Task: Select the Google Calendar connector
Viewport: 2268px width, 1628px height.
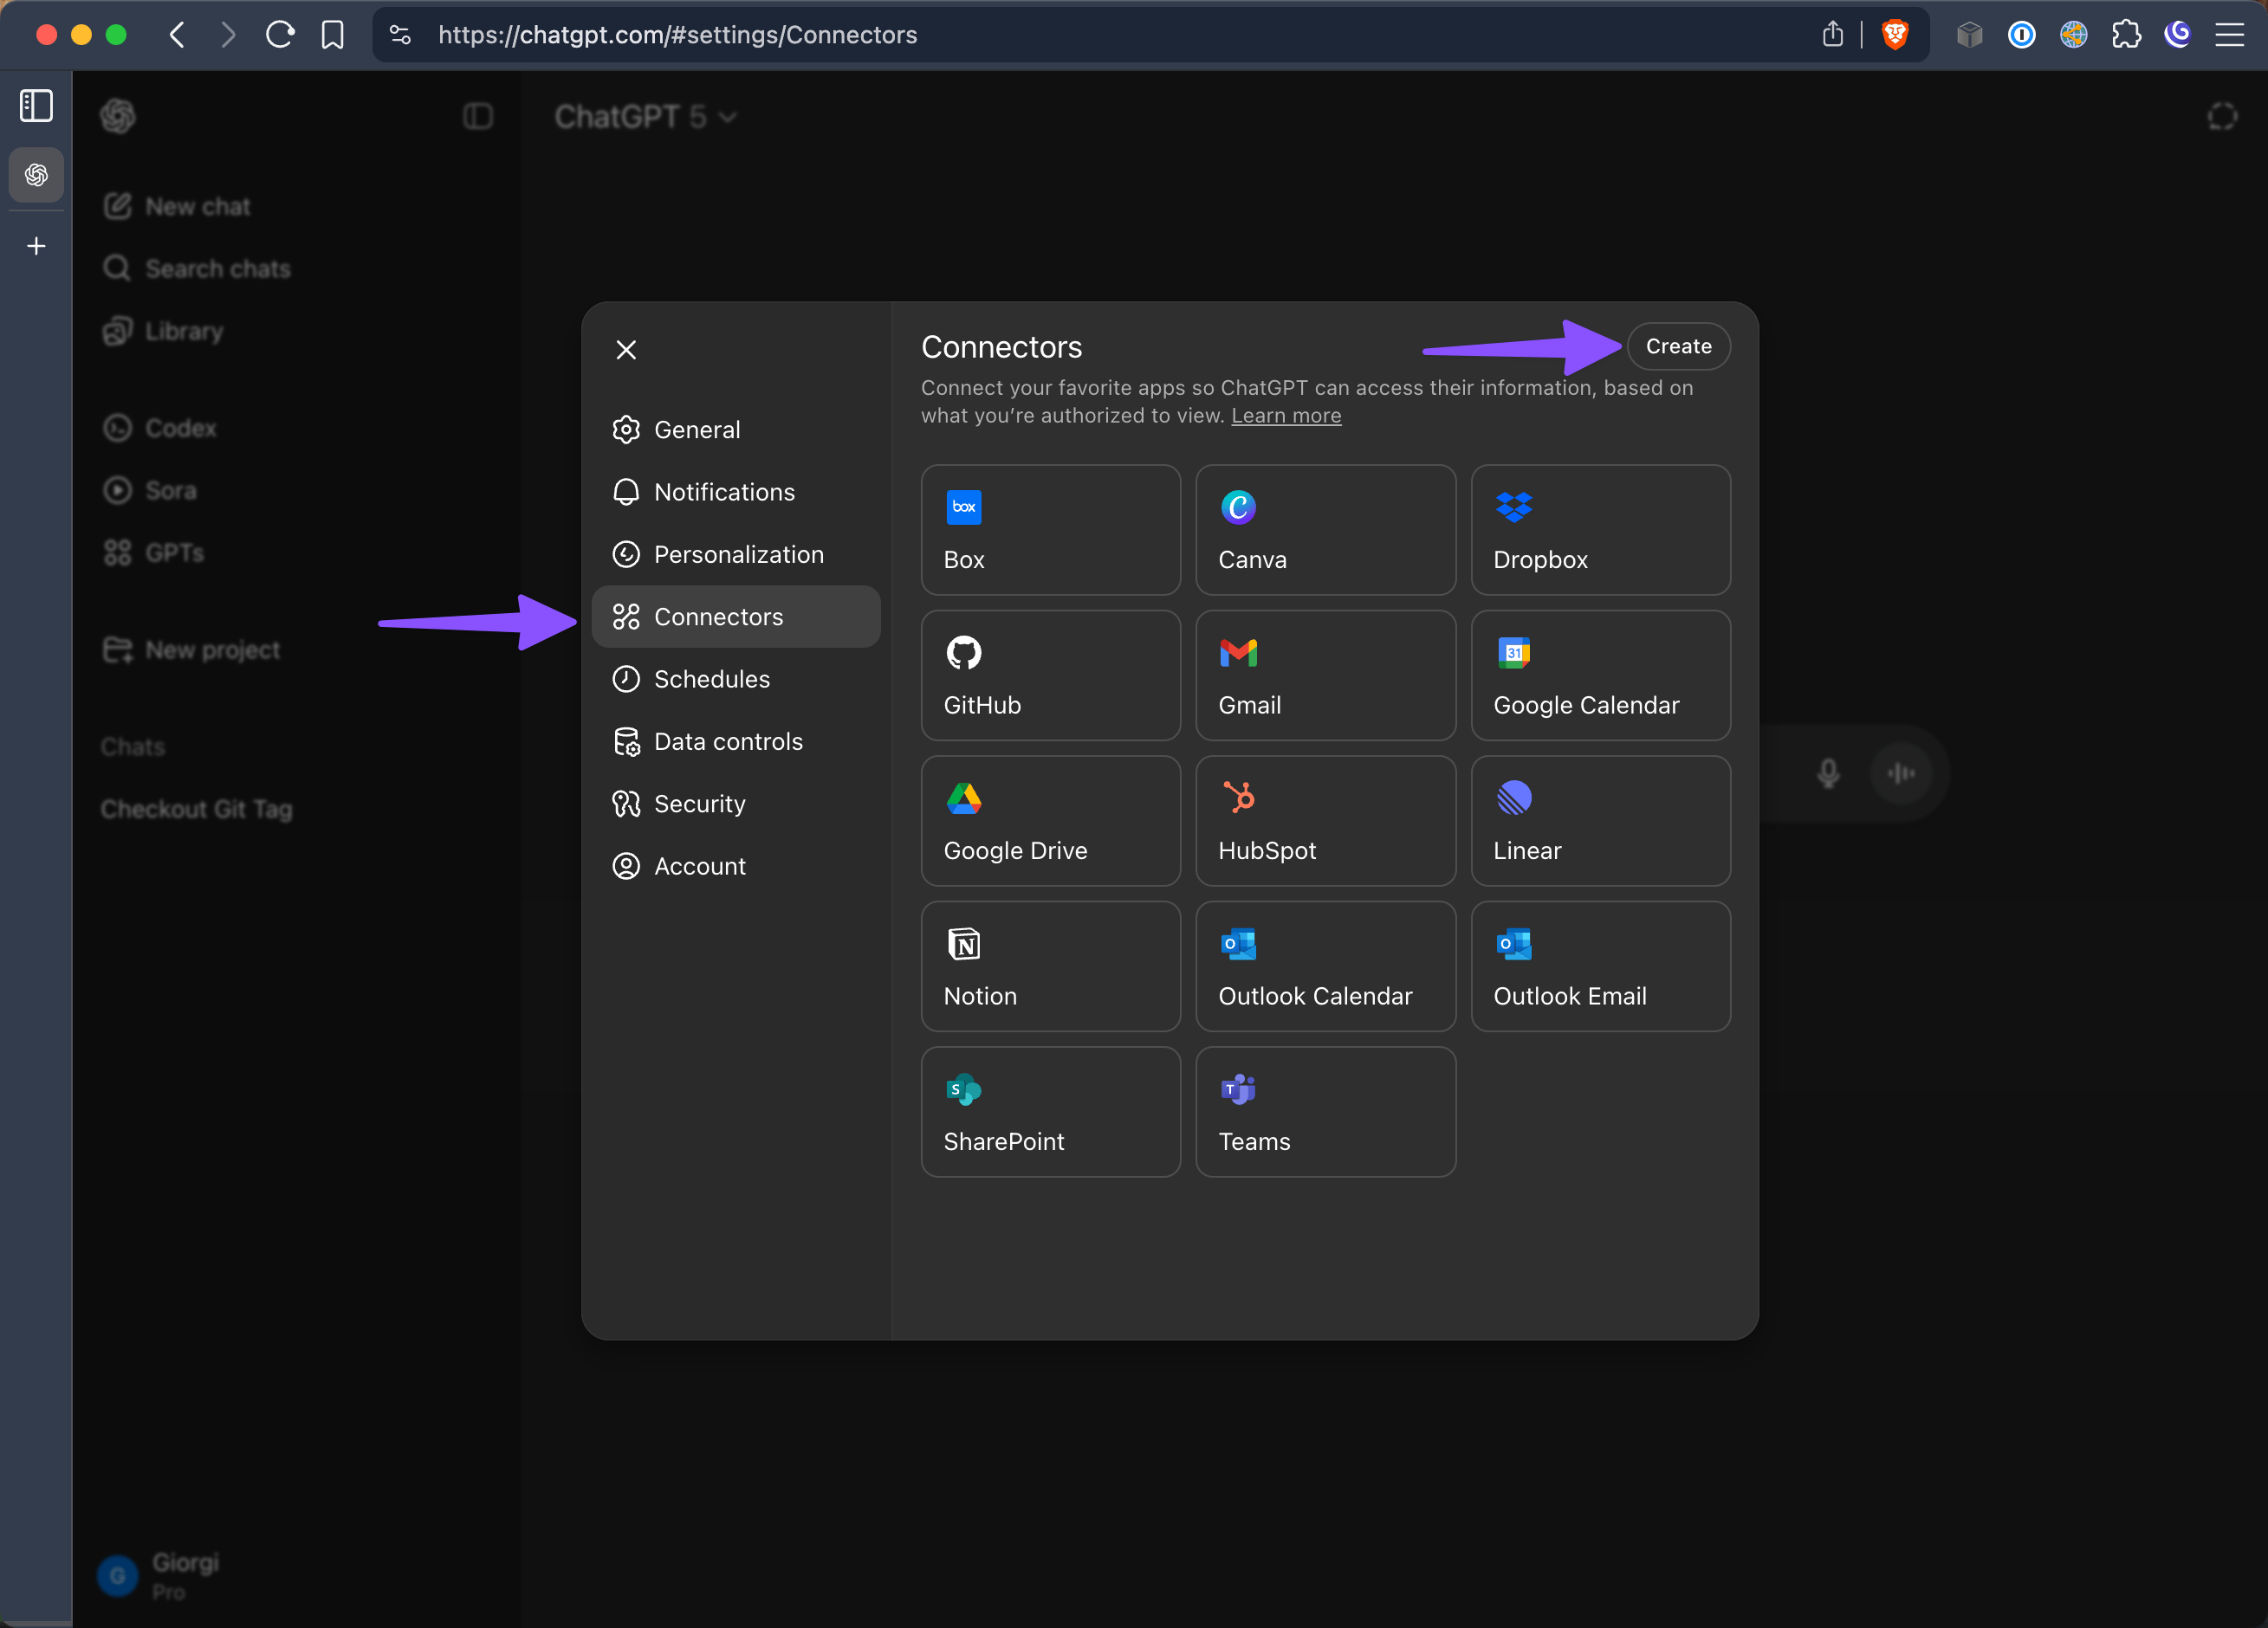Action: click(1600, 675)
